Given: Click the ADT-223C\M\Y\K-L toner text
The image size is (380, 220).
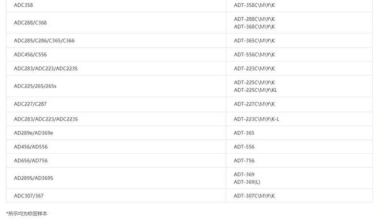Looking at the screenshot, I should [x=256, y=119].
